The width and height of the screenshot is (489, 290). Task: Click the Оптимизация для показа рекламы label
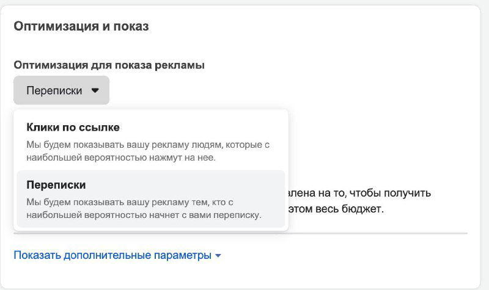[x=109, y=65]
